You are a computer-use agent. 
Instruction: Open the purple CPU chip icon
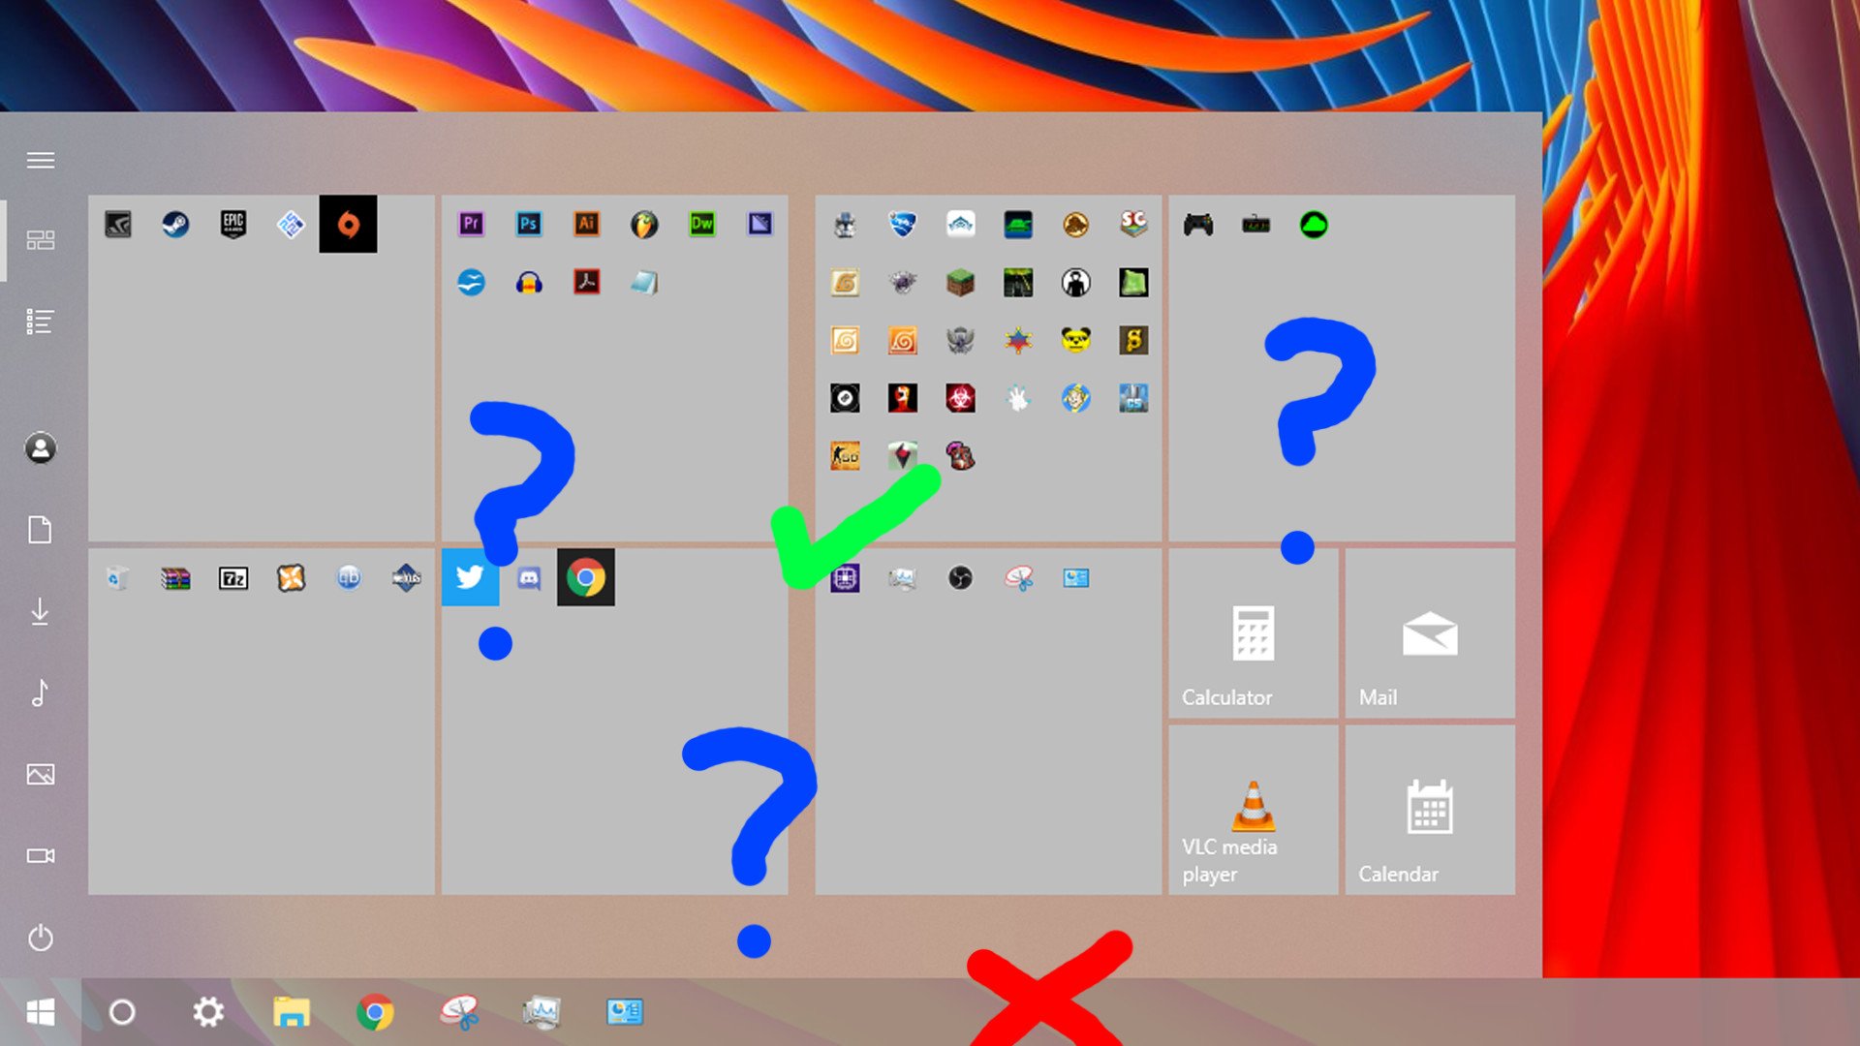coord(845,578)
